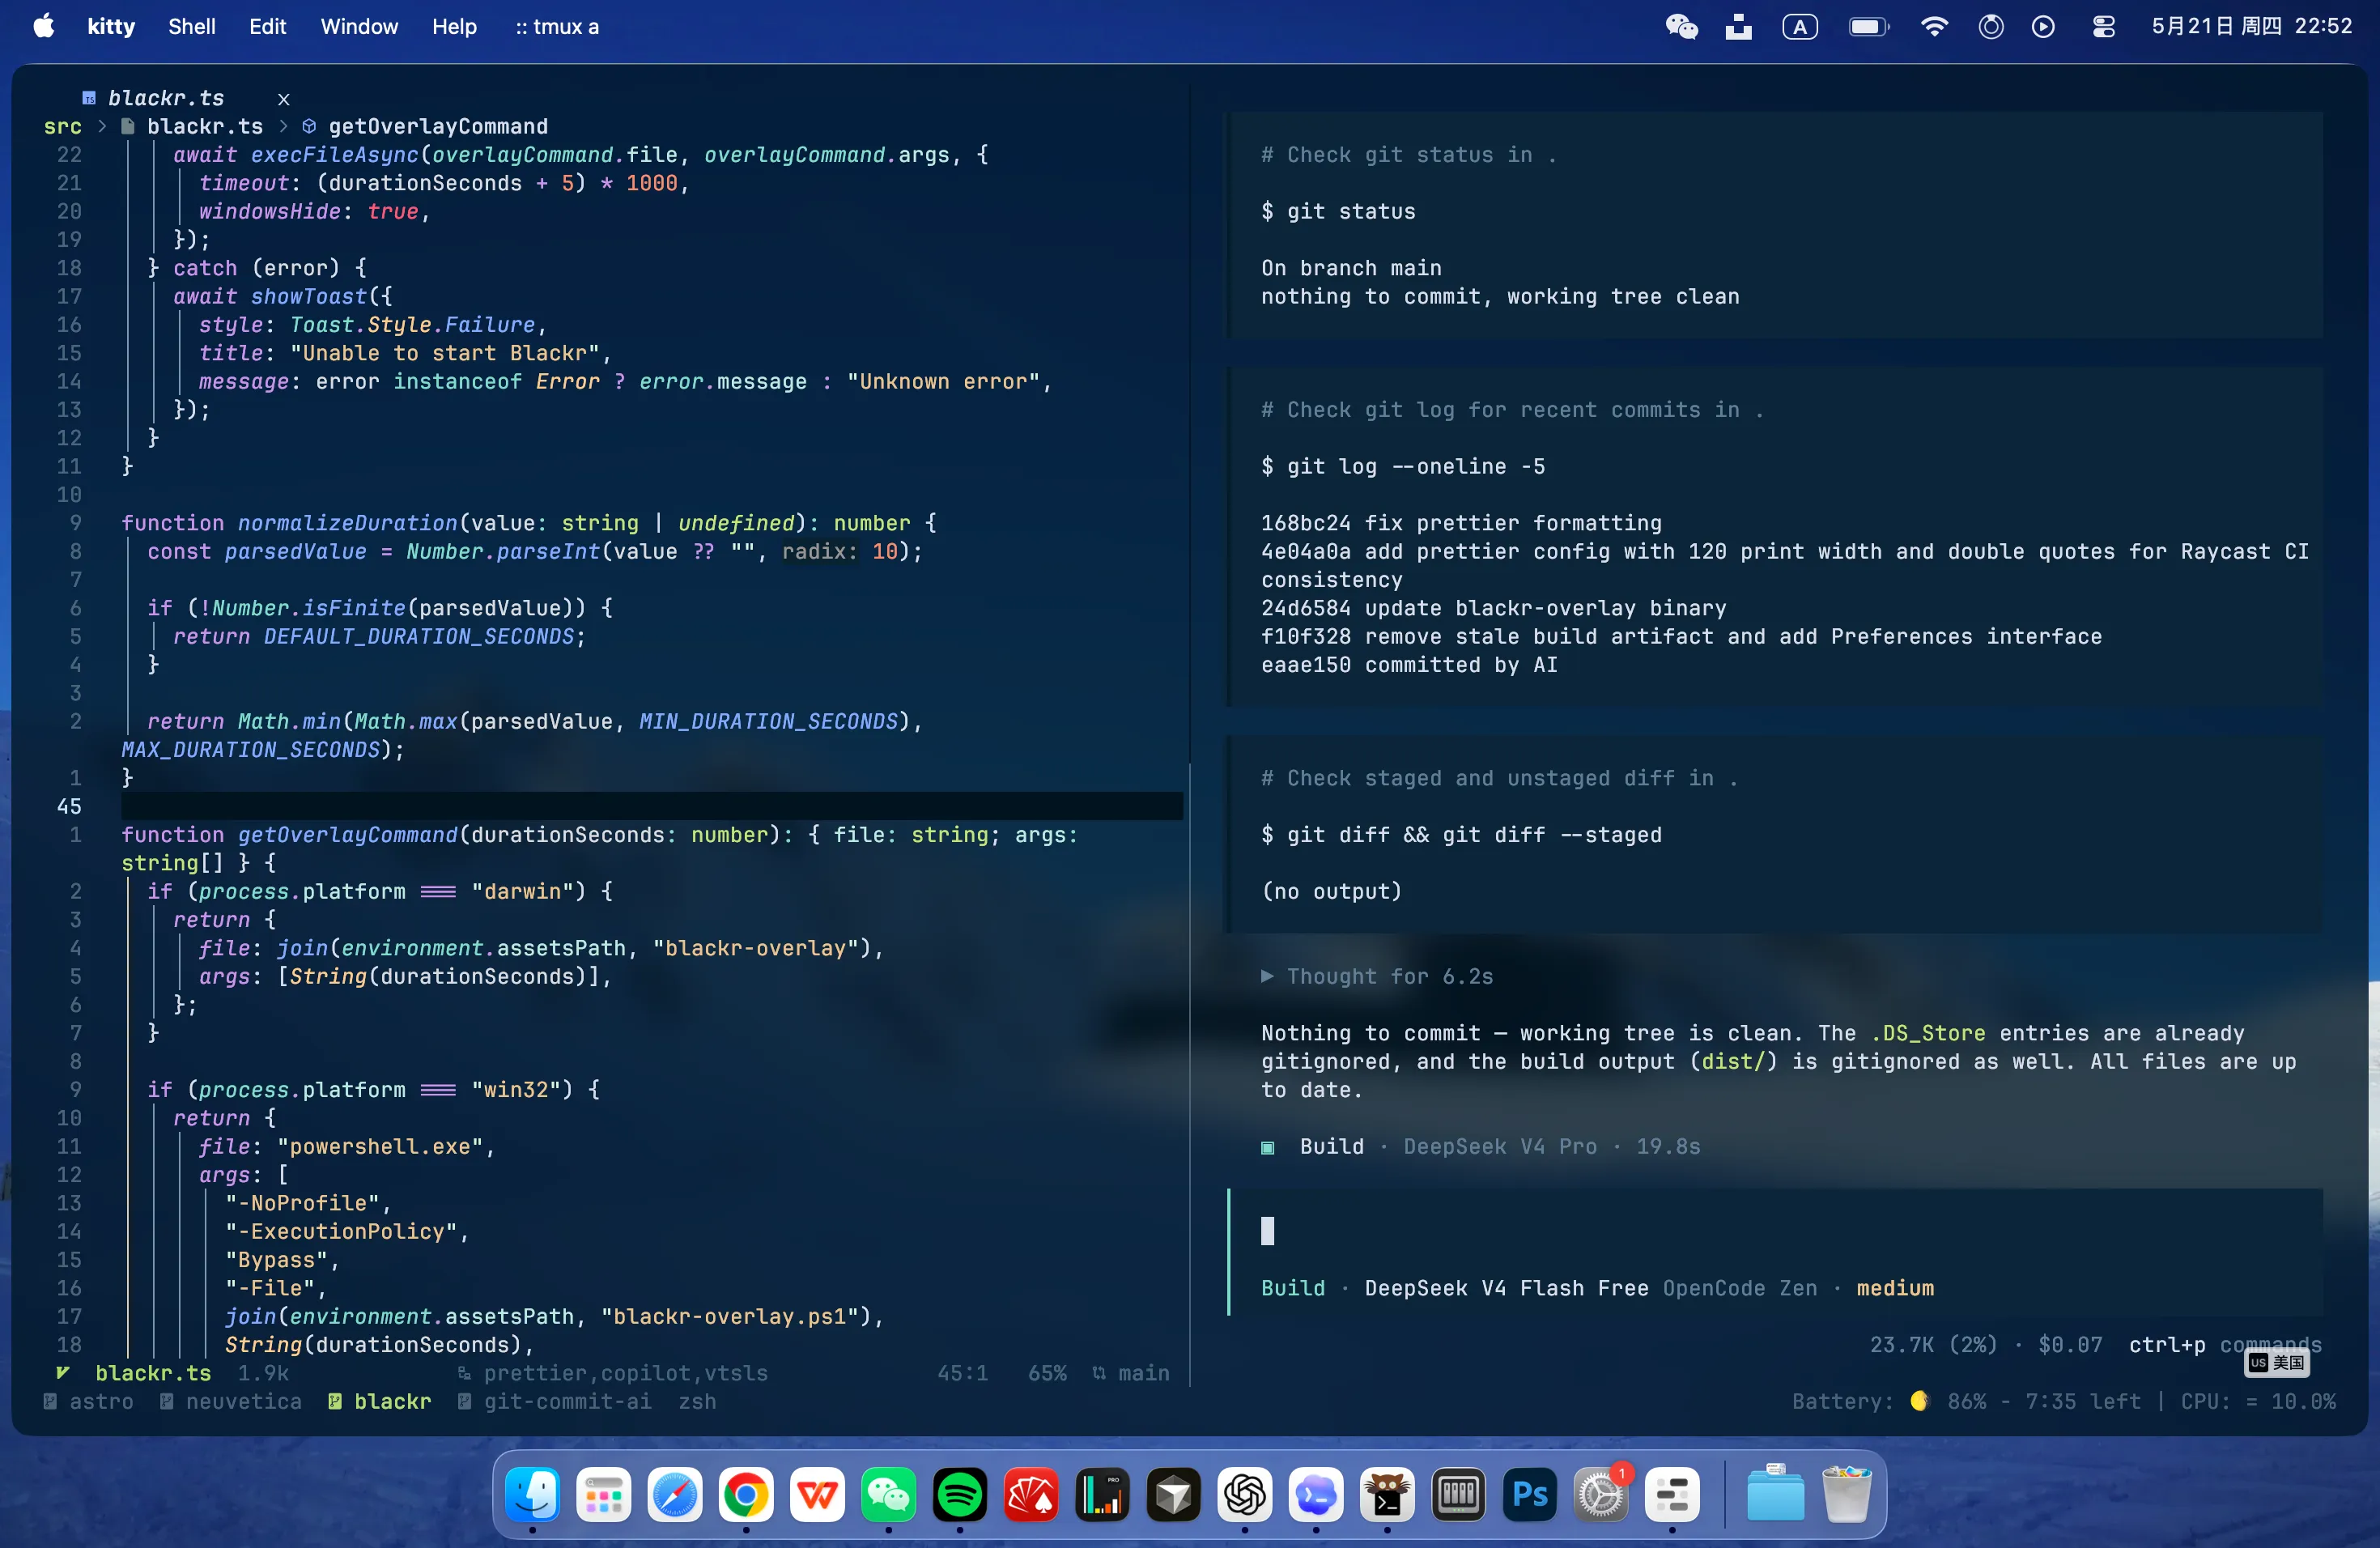Click commit '168bc24 fix prettier formatting'

1461,523
